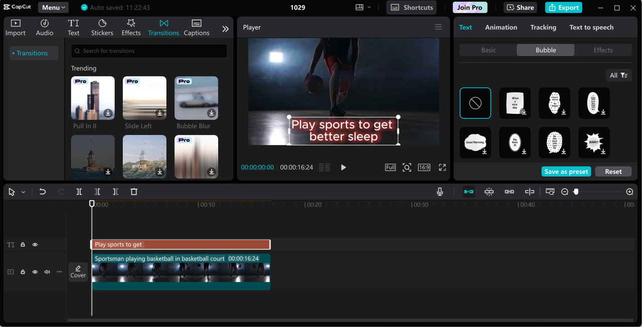Open the Captions tab
The image size is (642, 327).
pyautogui.click(x=197, y=28)
